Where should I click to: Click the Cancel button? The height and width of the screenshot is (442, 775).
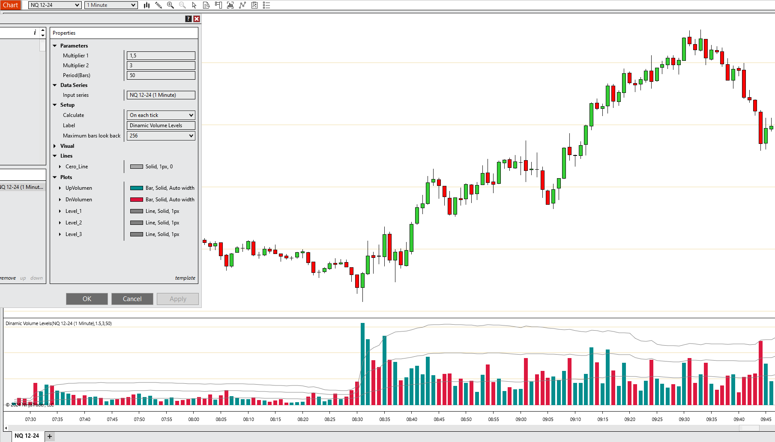point(132,299)
